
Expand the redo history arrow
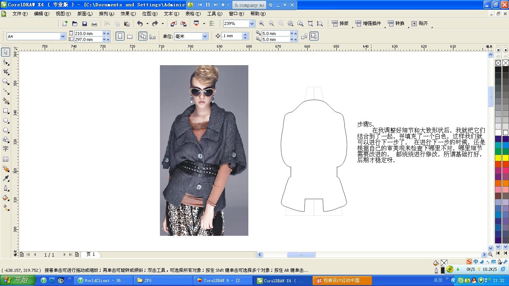pos(162,23)
